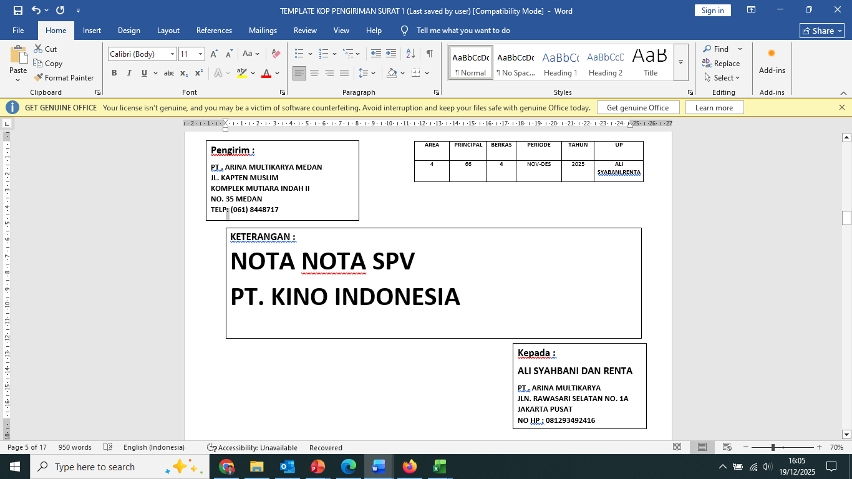Click the zoom slider handle in status bar

(x=773, y=447)
